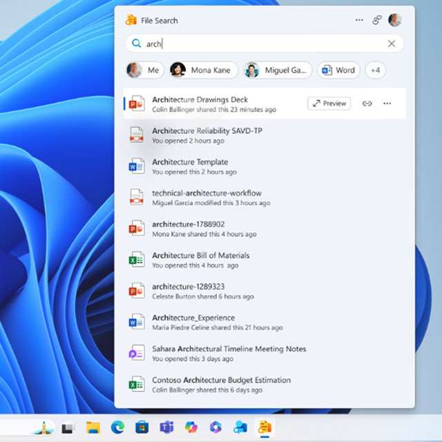442x442 pixels.
Task: Clear the search box with the X
Action: tap(392, 44)
